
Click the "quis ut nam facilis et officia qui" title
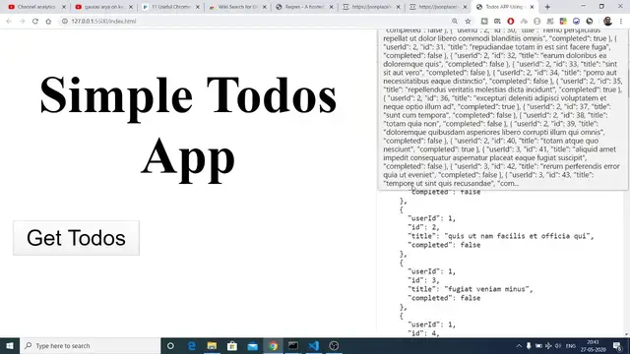coord(519,236)
